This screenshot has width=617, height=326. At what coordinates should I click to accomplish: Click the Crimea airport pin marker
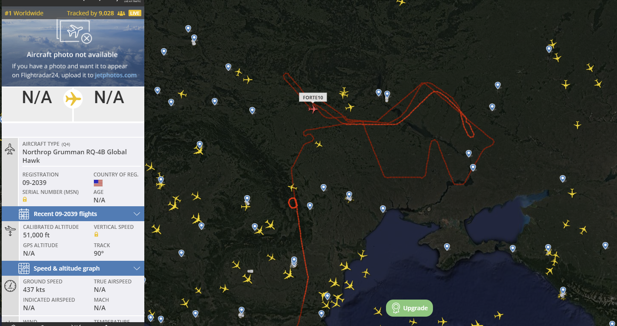pos(447,247)
